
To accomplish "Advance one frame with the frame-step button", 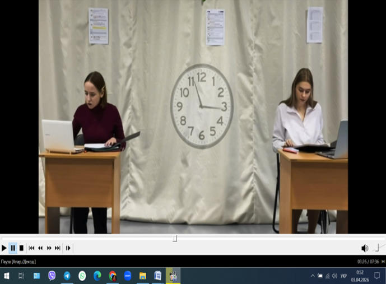I will 68,248.
